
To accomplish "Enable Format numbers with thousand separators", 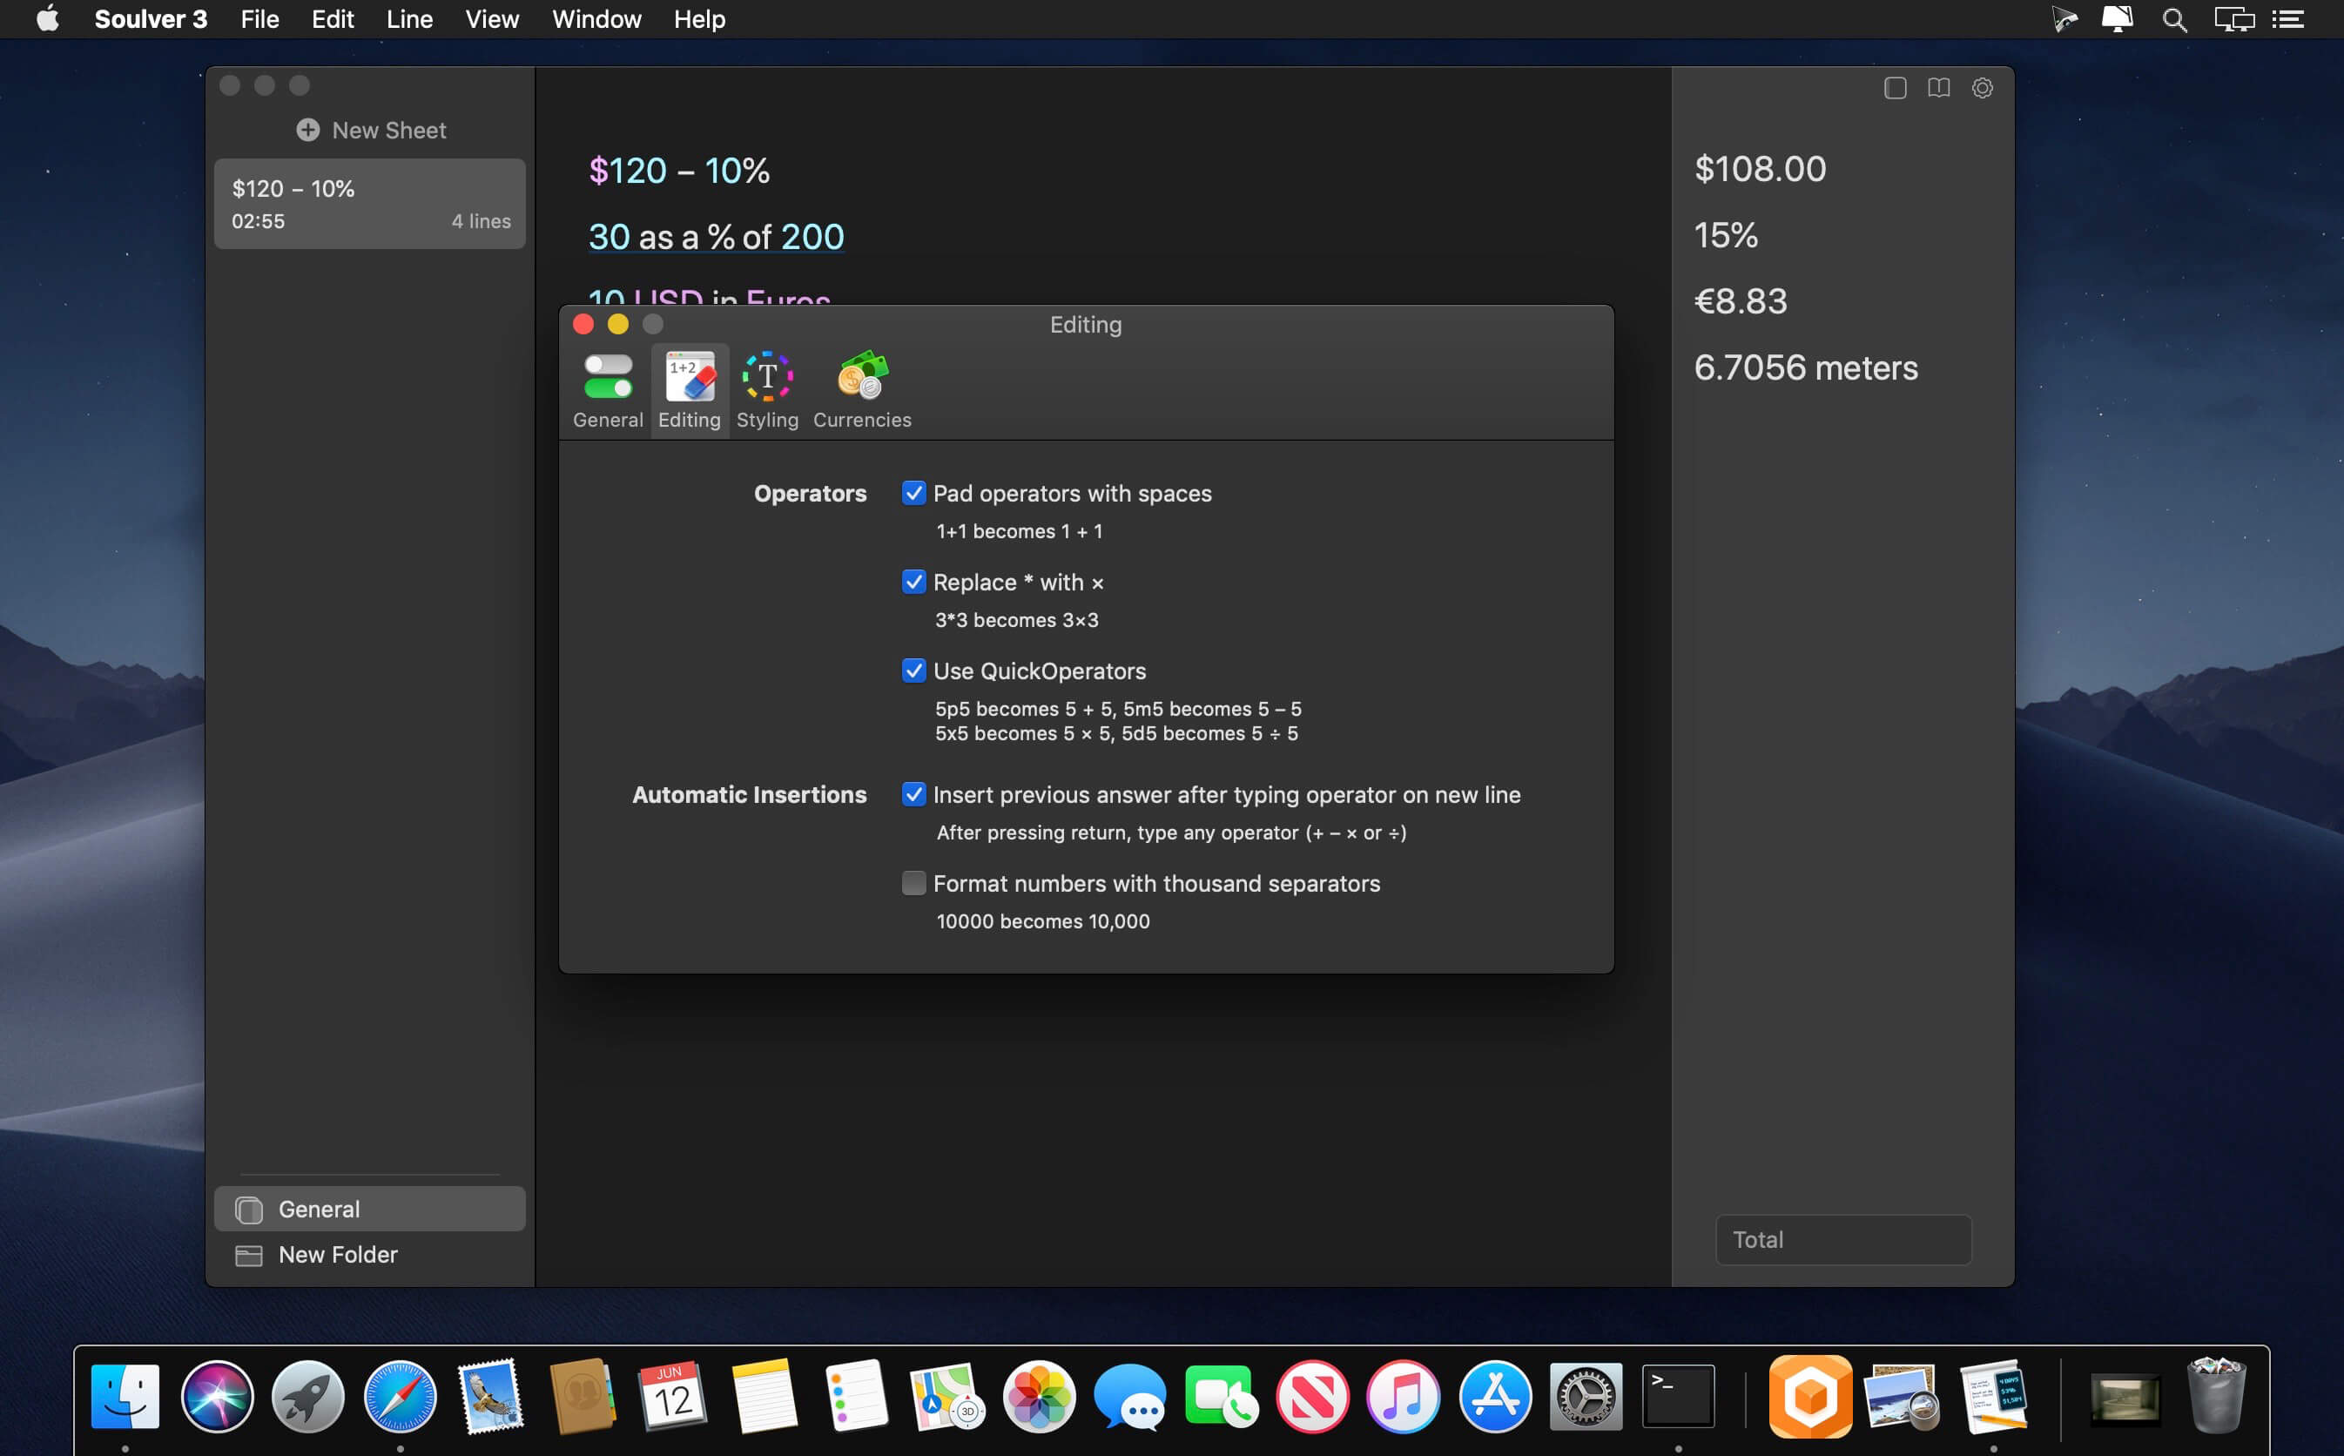I will pyautogui.click(x=913, y=883).
